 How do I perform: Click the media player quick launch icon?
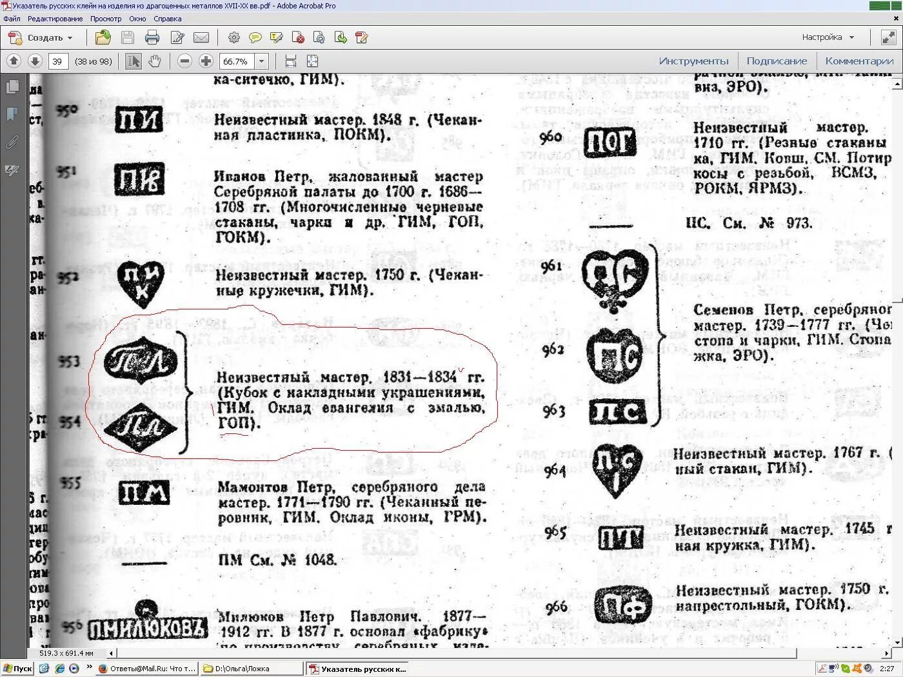[x=74, y=669]
